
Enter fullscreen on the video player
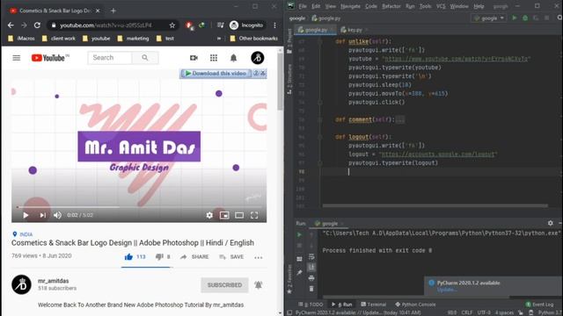tap(254, 215)
